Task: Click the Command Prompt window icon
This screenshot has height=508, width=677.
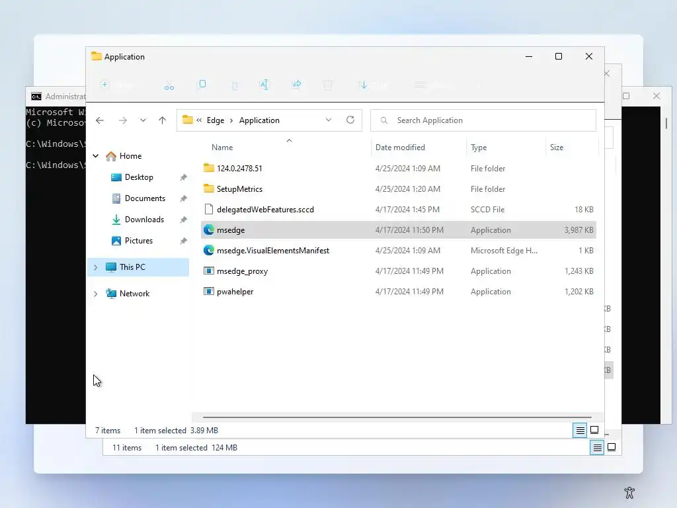Action: (x=36, y=97)
